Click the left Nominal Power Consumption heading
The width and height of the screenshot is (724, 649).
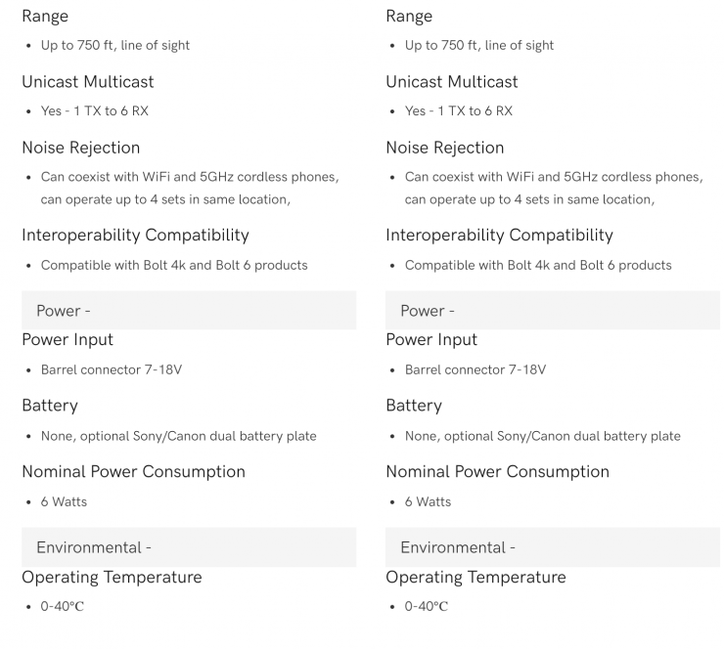click(133, 471)
